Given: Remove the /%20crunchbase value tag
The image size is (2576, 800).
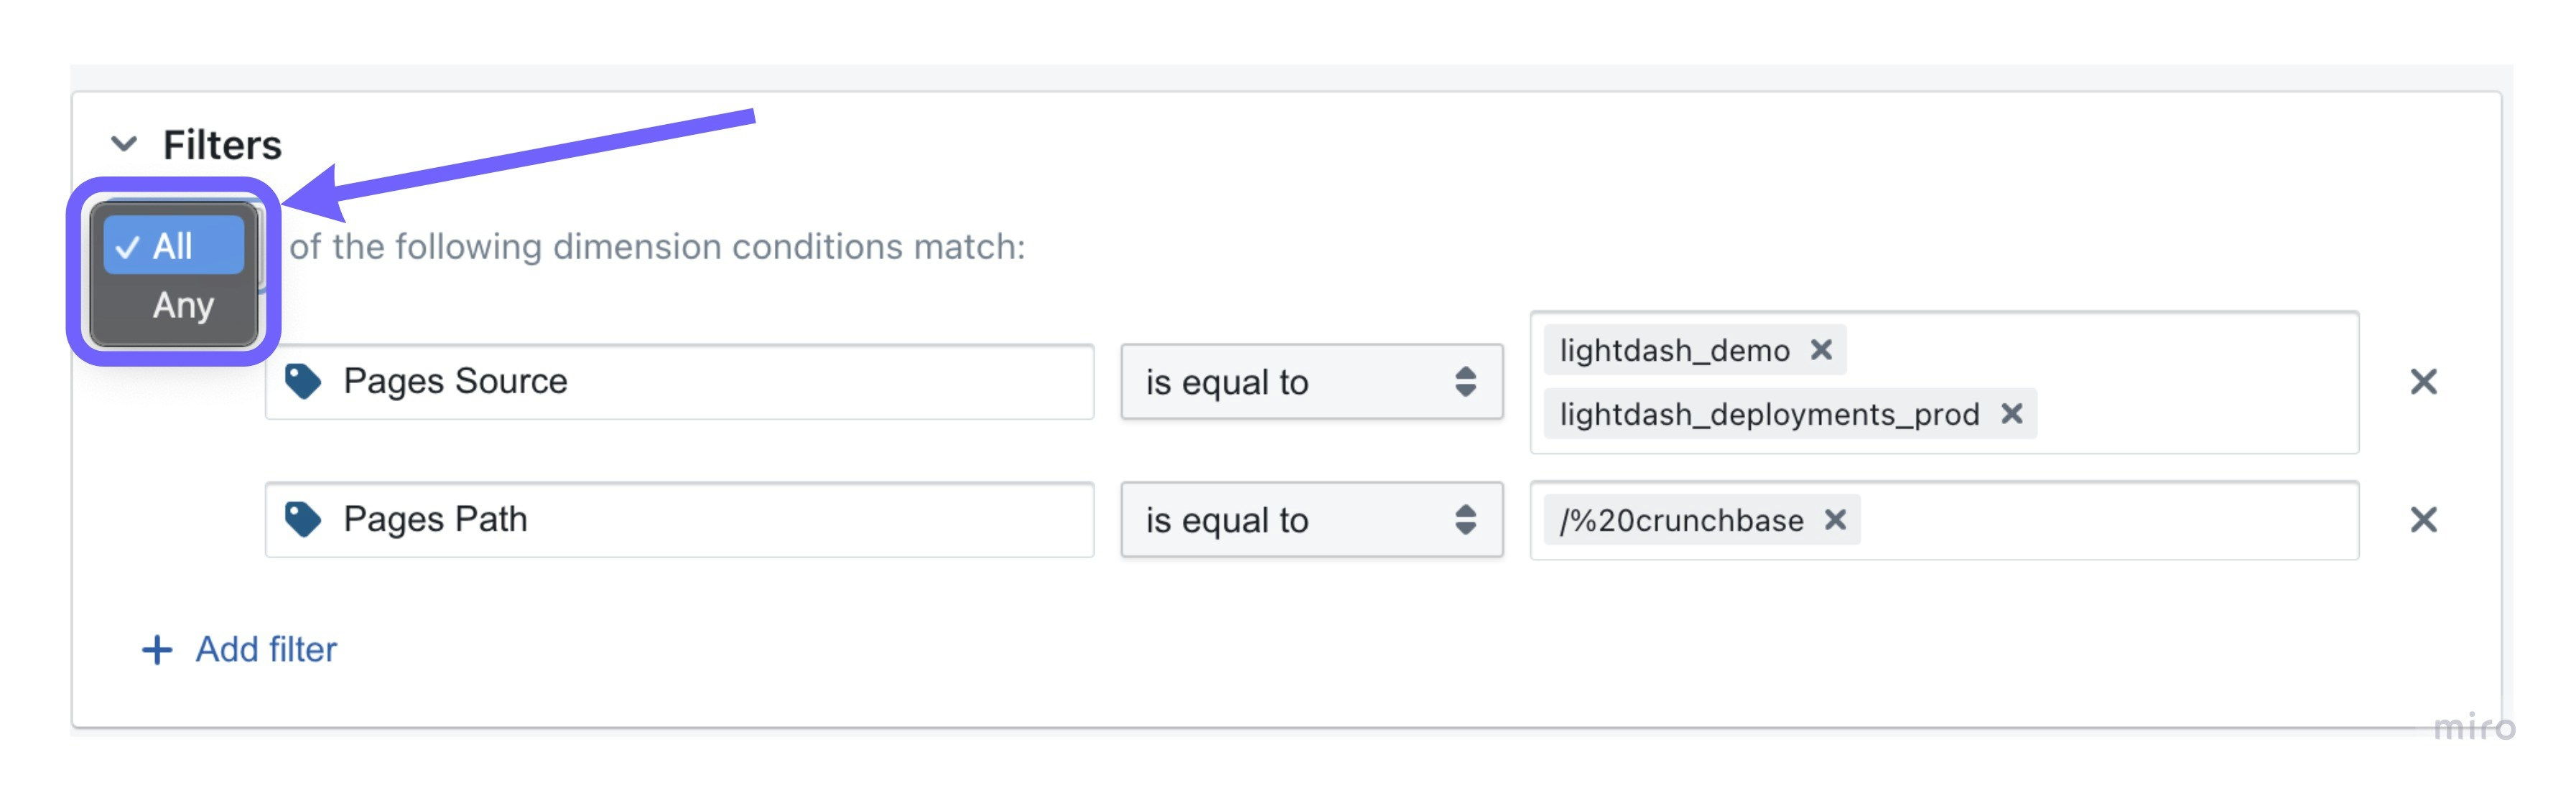Looking at the screenshot, I should [x=1835, y=519].
